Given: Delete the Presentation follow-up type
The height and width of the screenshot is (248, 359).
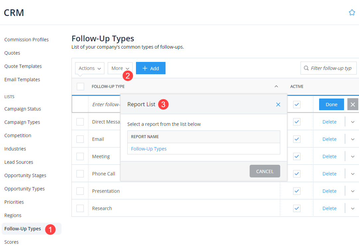Looking at the screenshot, I should [x=329, y=191].
